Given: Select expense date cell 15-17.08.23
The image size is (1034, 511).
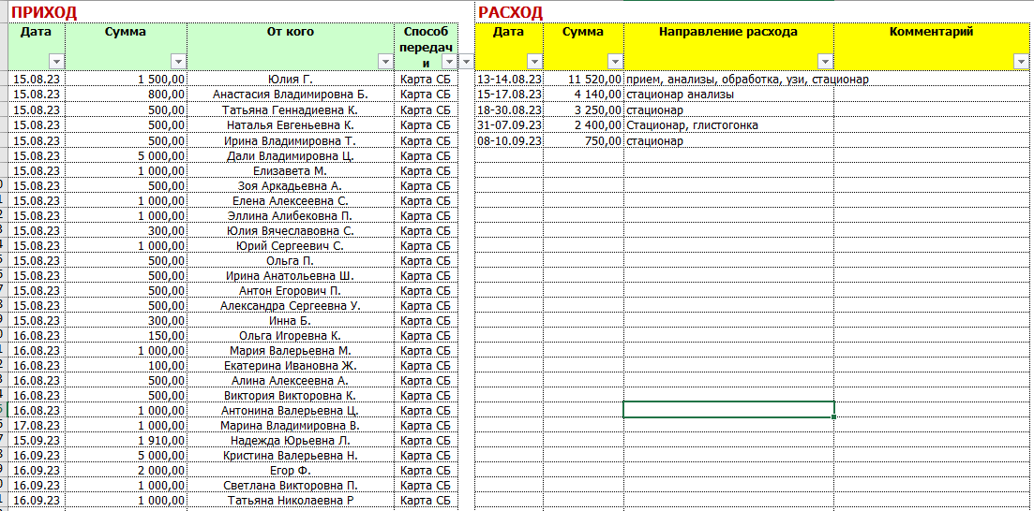Looking at the screenshot, I should click(x=509, y=95).
